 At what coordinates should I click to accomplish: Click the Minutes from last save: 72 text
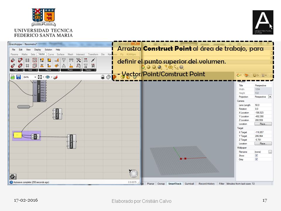click(x=241, y=184)
